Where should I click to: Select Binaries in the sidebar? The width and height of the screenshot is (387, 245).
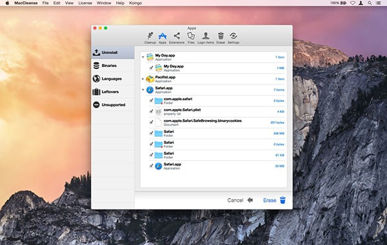(x=113, y=65)
